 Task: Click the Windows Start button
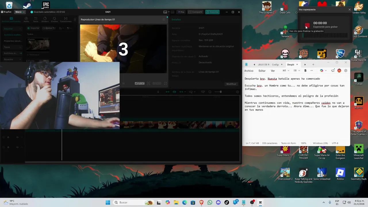(108, 202)
